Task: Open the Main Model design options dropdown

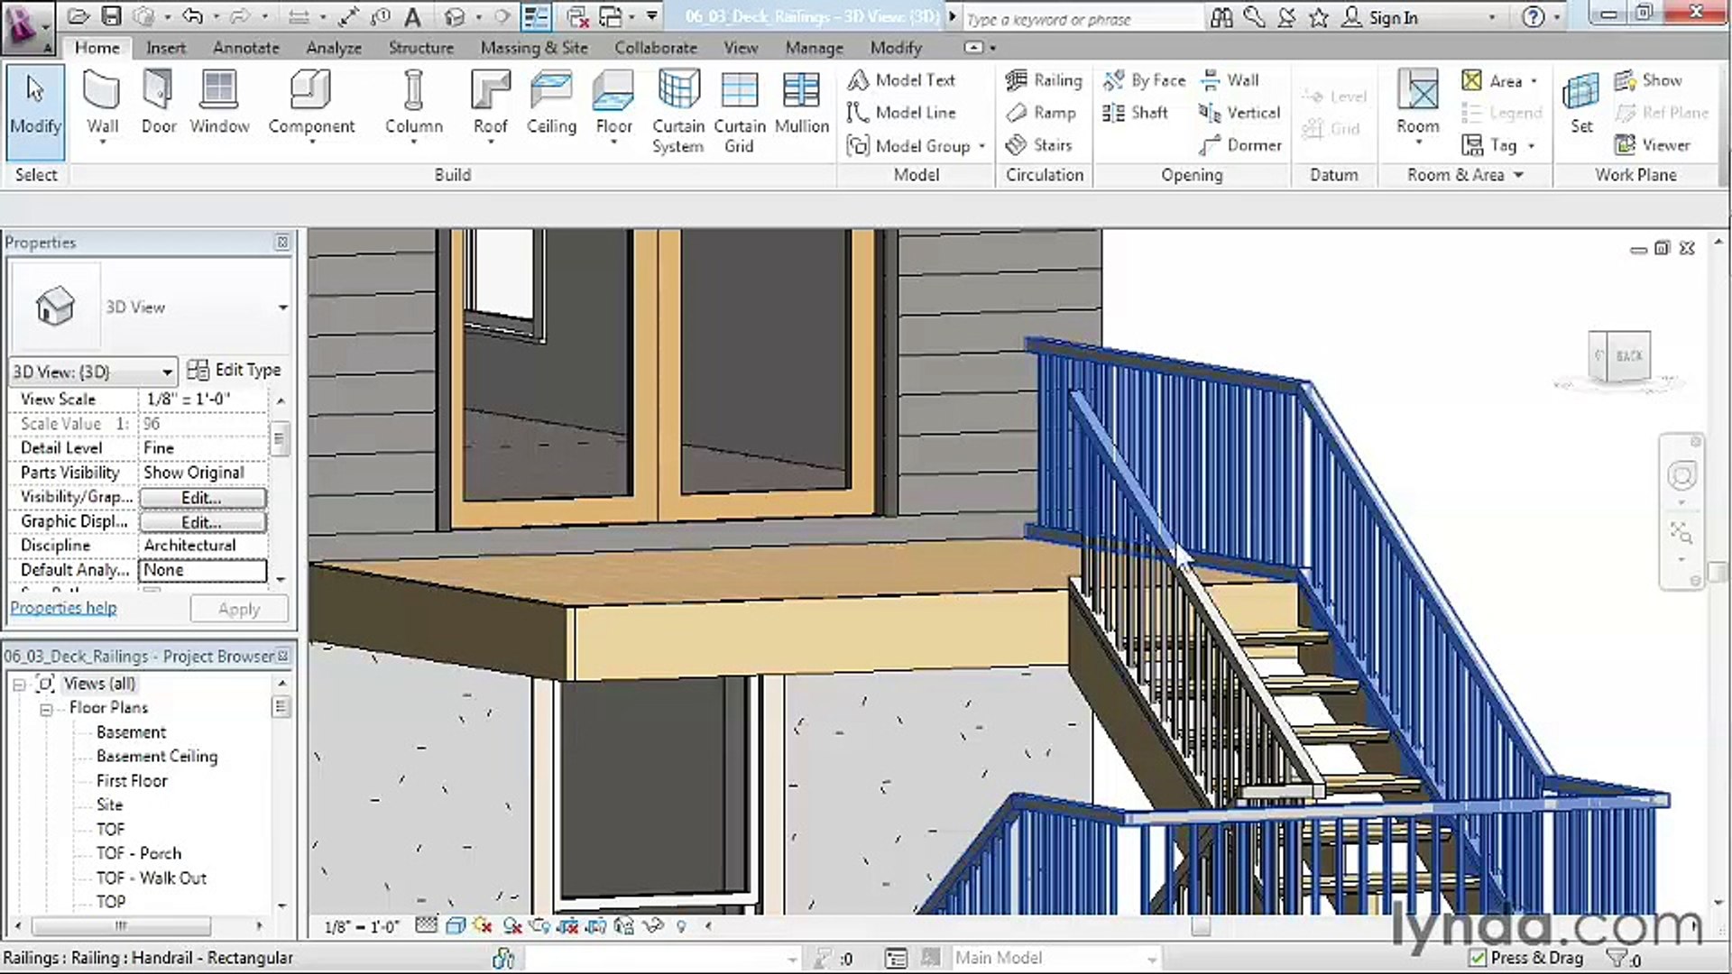Action: click(1056, 958)
